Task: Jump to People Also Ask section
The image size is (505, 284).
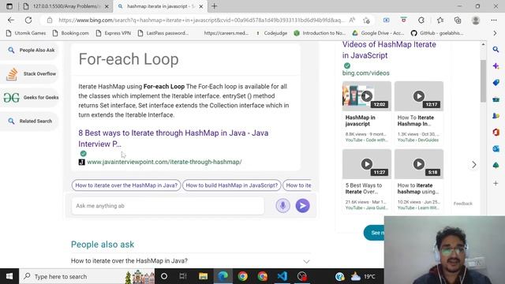Action: 31,50
